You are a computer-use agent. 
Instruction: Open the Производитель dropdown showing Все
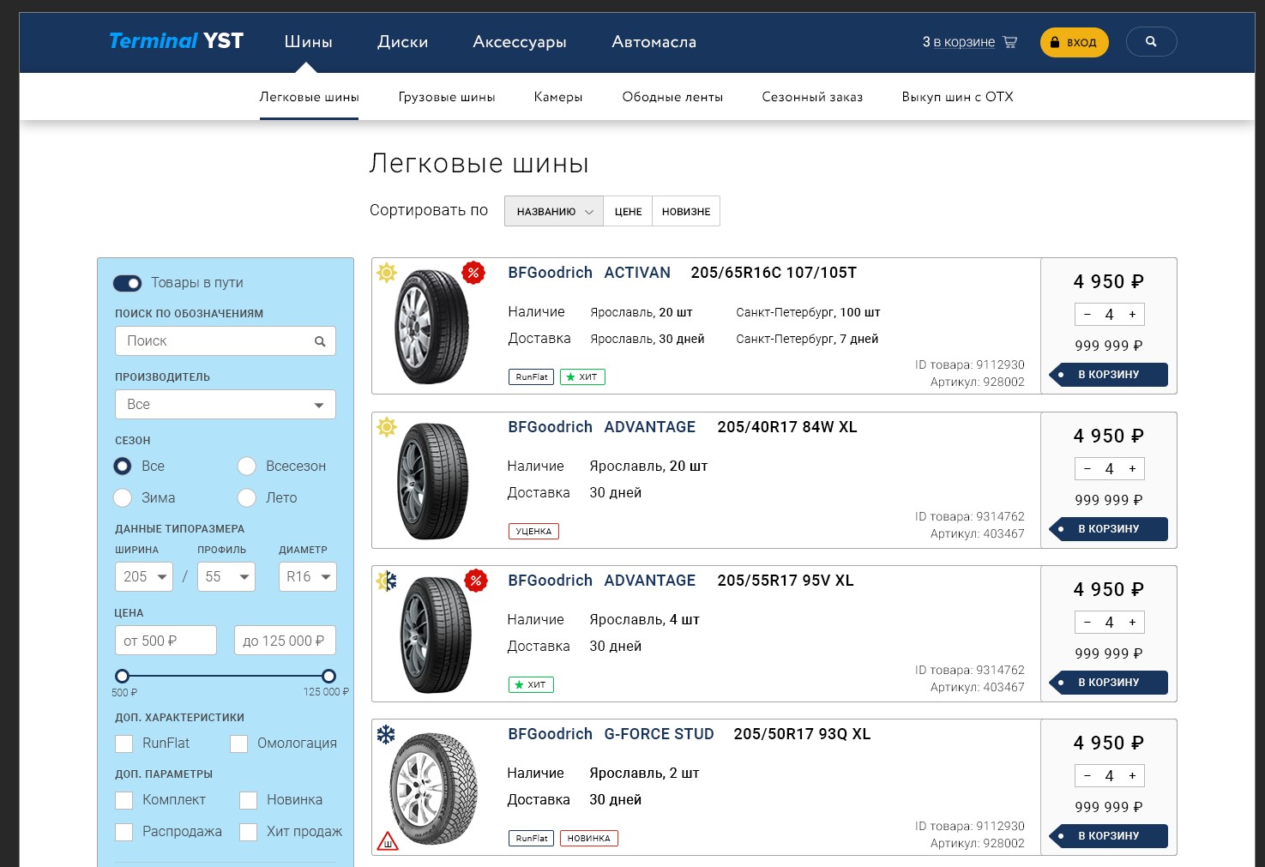pos(226,405)
